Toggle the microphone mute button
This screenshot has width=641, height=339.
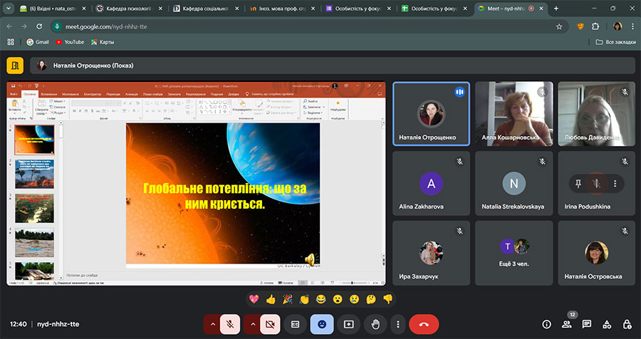[x=230, y=323]
